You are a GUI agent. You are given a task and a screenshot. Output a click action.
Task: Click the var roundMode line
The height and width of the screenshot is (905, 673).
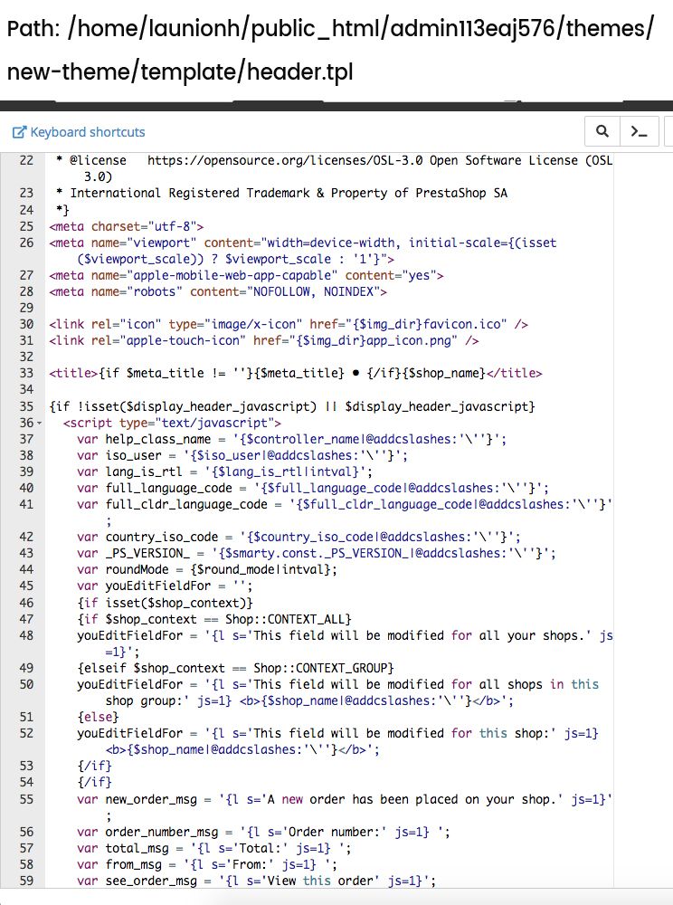tap(207, 569)
